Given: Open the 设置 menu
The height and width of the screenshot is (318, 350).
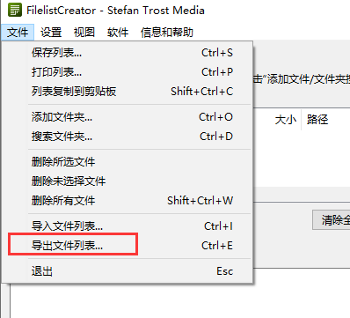Looking at the screenshot, I should point(51,32).
